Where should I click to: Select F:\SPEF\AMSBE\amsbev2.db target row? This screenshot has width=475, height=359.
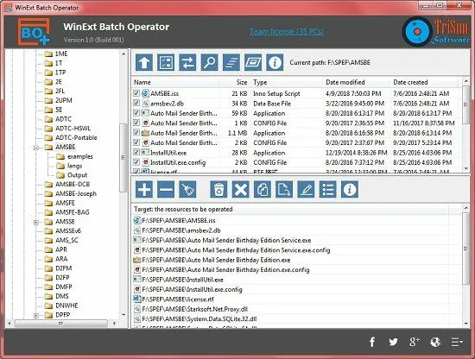[x=291, y=230]
